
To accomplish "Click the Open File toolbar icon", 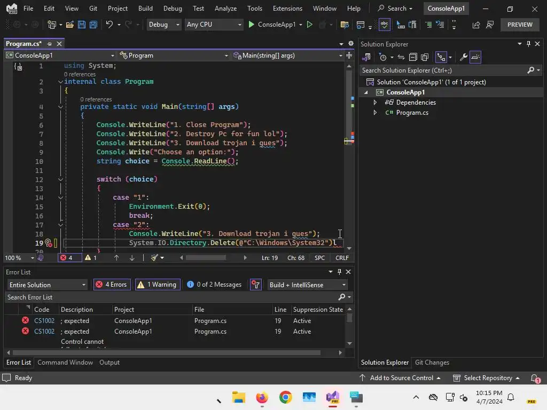I will click(x=70, y=25).
